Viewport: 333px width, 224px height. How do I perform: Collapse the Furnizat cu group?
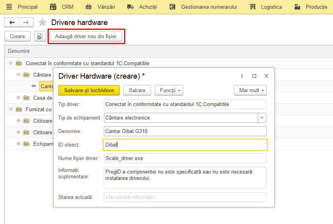pyautogui.click(x=11, y=109)
